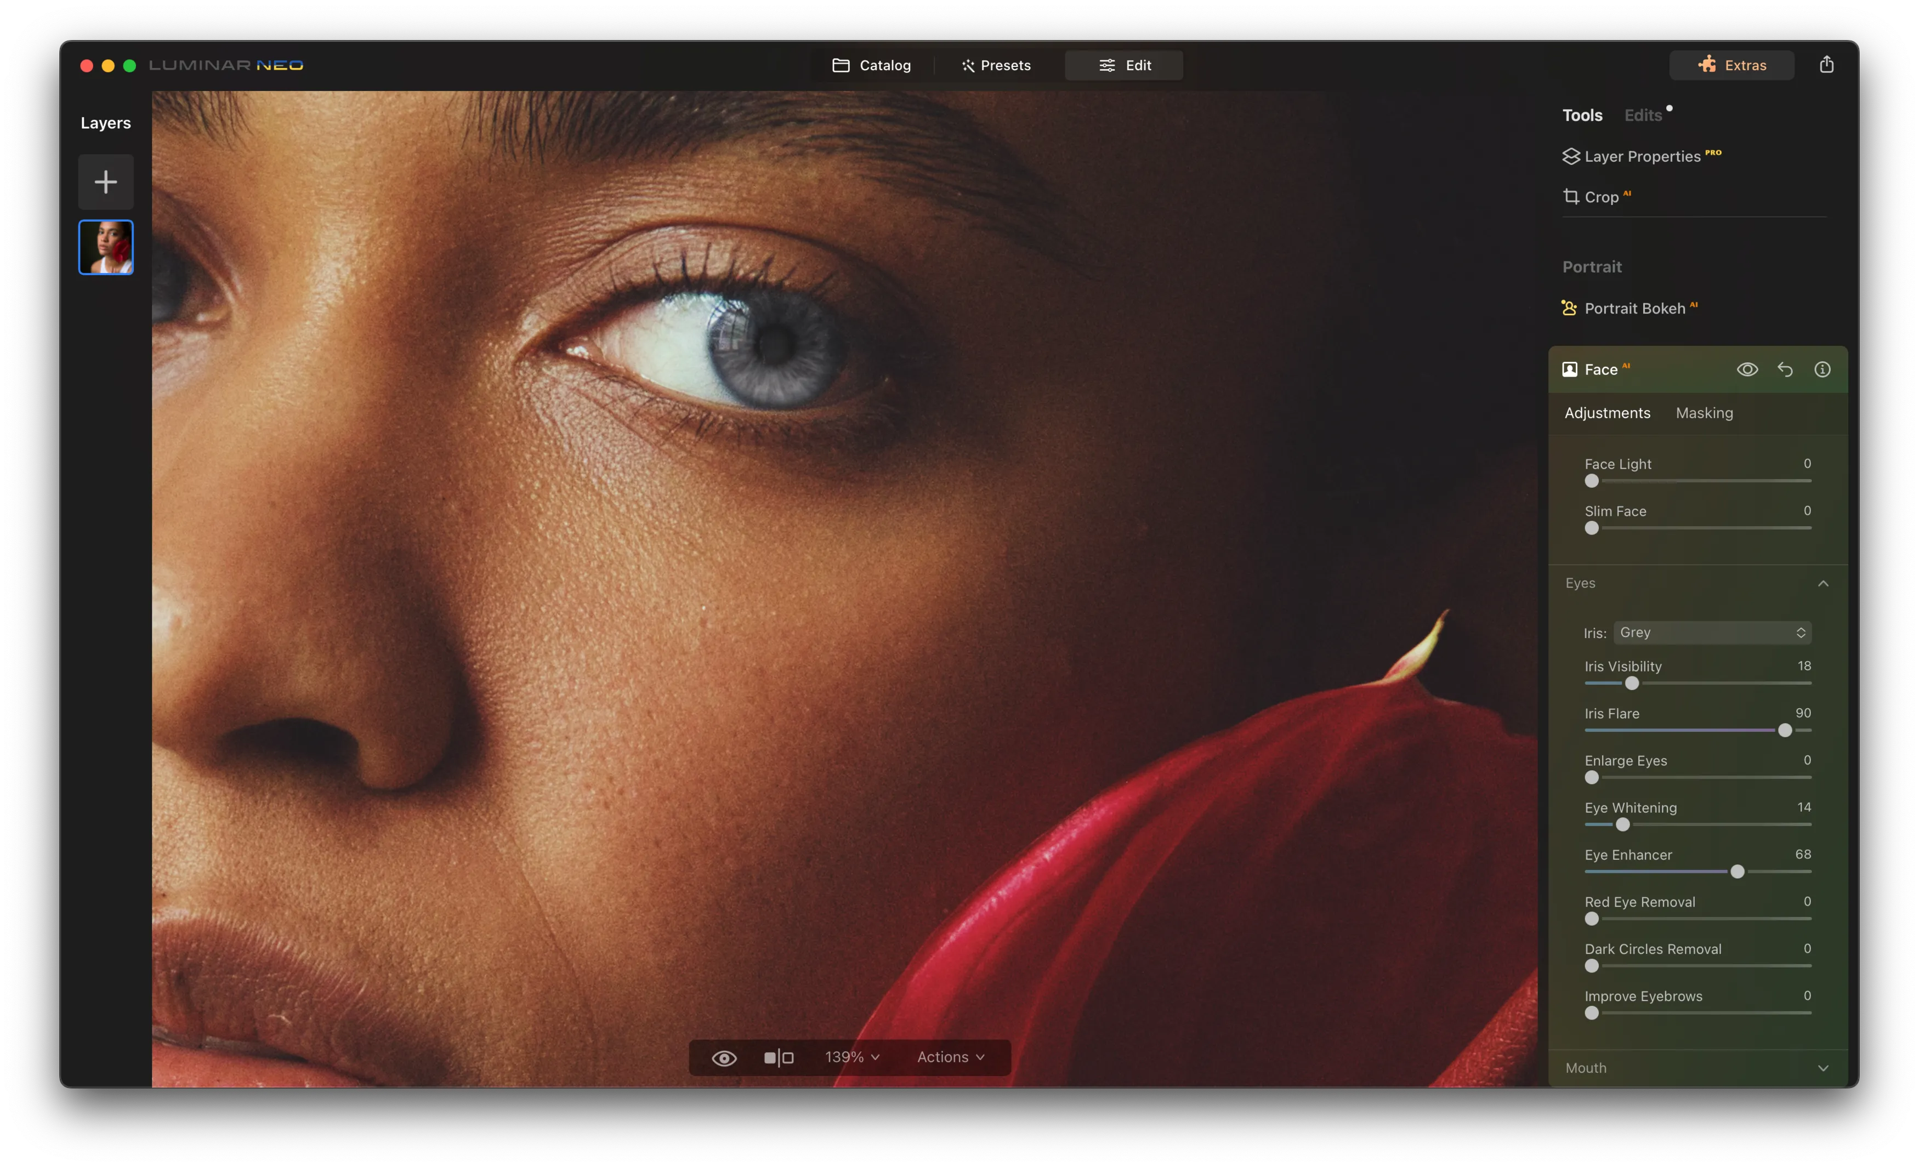The width and height of the screenshot is (1919, 1167).
Task: Switch to the Masking tab
Action: coord(1704,413)
